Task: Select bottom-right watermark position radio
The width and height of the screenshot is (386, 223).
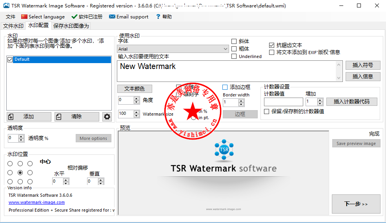Action: [30, 182]
